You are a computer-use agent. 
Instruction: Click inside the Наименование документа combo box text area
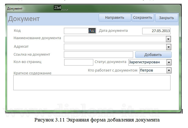point(115,39)
